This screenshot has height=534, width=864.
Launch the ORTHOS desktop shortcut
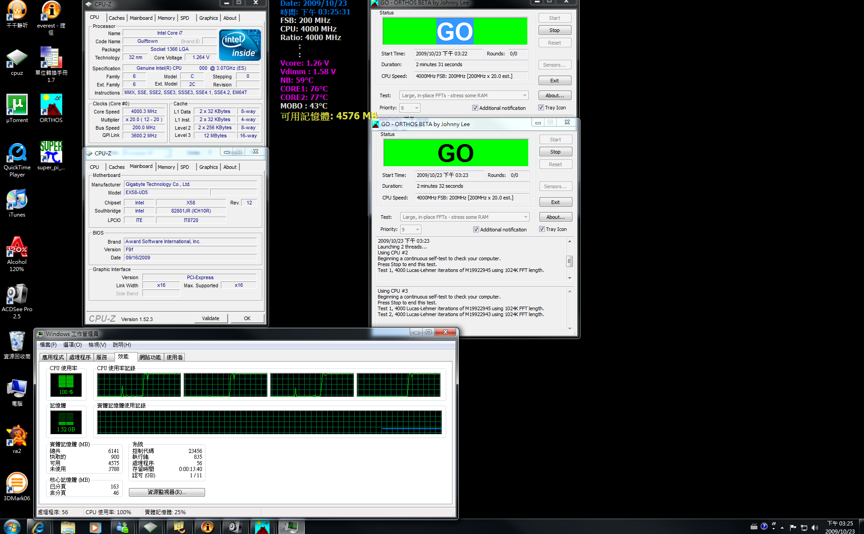click(51, 109)
